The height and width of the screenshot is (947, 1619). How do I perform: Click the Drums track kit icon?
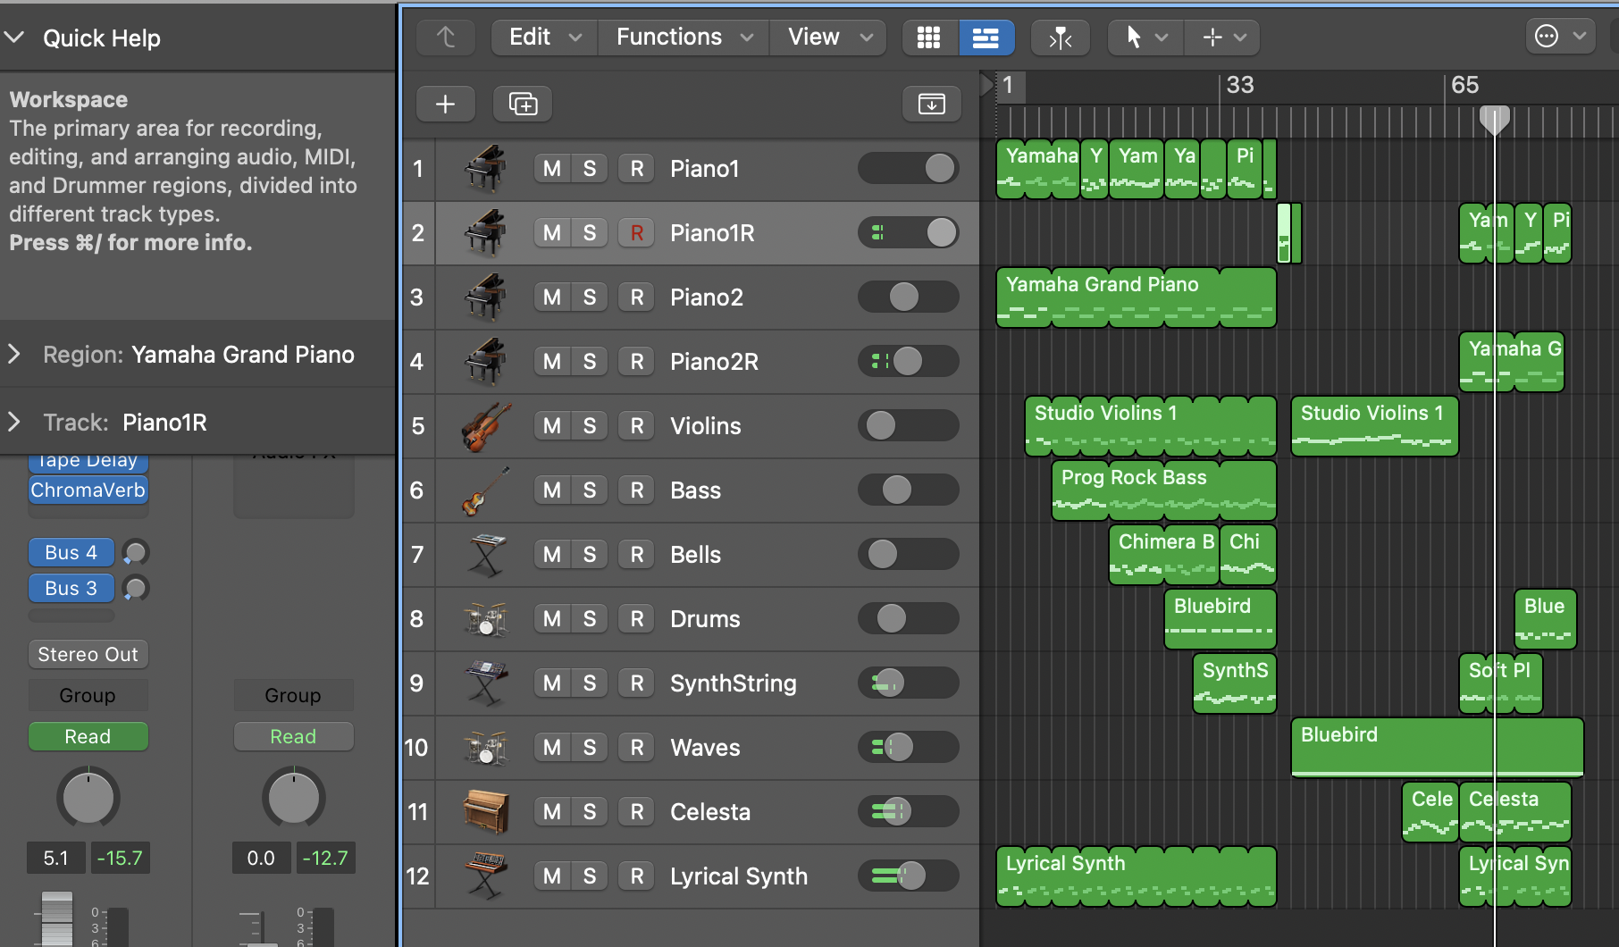[x=485, y=619]
